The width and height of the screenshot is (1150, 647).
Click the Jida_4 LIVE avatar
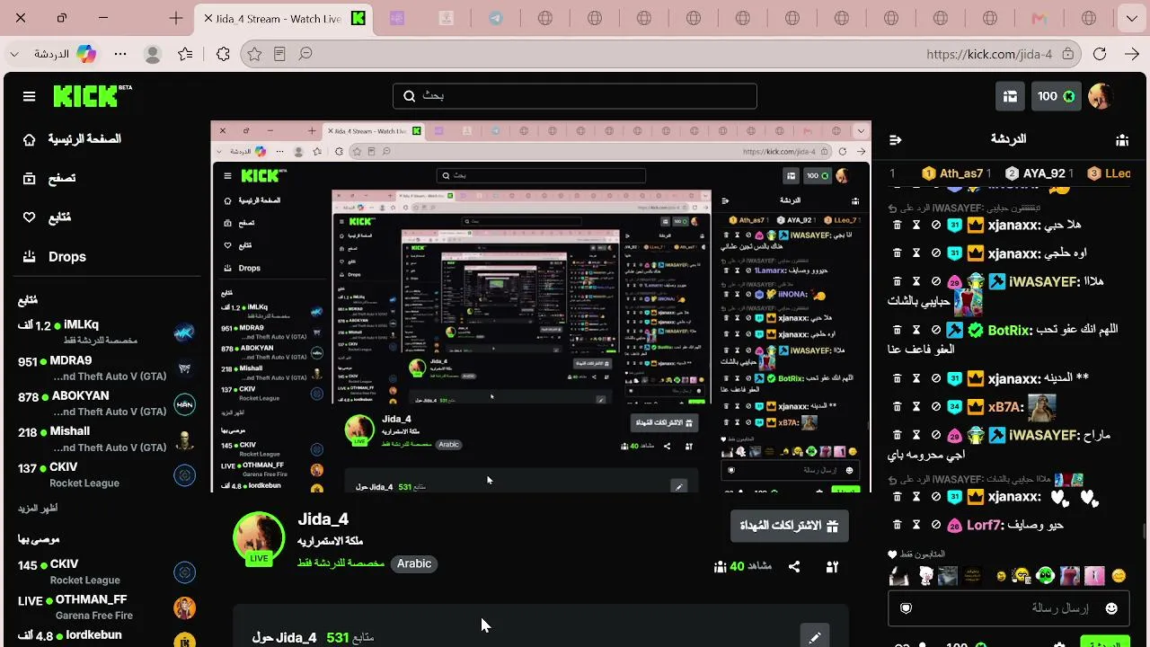[259, 538]
